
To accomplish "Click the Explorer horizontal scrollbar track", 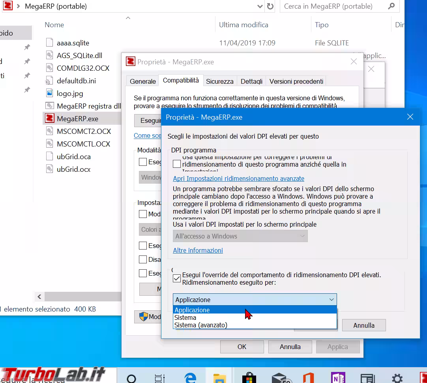I will [x=83, y=297].
